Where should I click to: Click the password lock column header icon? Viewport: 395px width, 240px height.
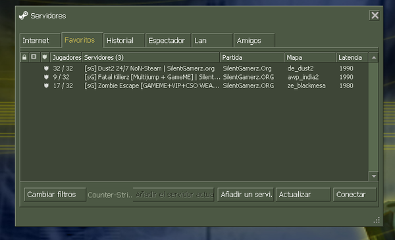[x=24, y=57]
